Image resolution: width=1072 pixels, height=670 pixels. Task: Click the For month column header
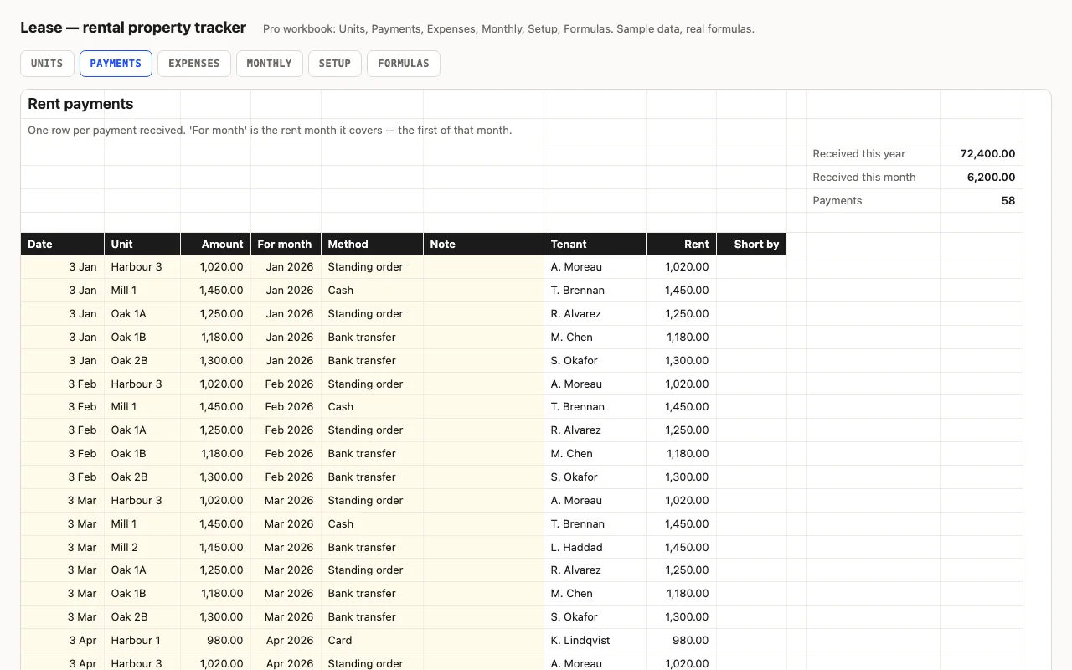(286, 244)
